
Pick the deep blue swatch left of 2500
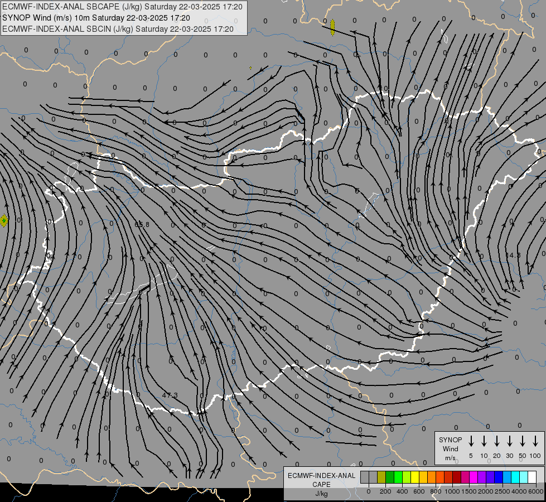[x=499, y=477]
